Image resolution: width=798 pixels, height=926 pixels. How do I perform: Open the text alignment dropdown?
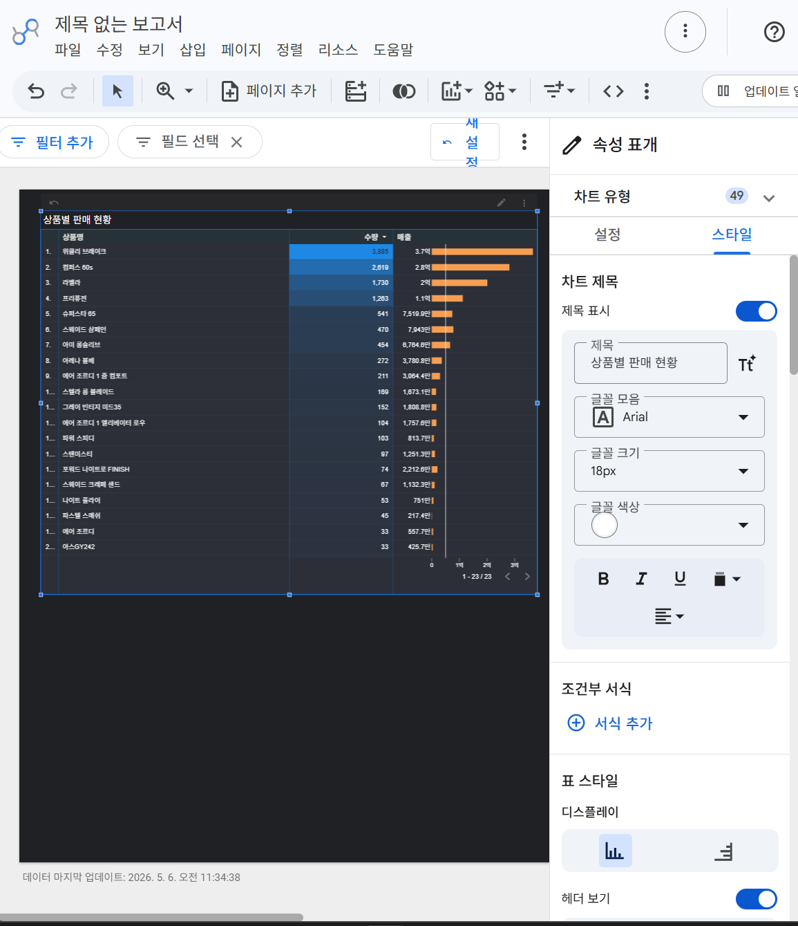click(x=669, y=616)
